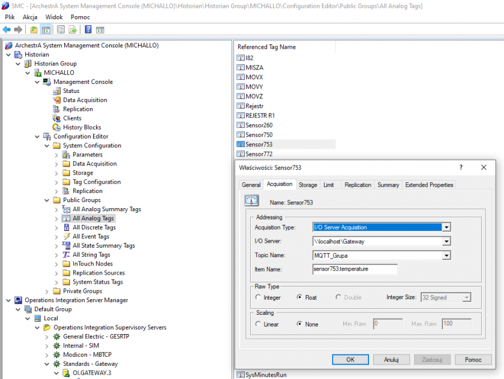Click the blue Back arrow in toolbar

tap(7, 29)
